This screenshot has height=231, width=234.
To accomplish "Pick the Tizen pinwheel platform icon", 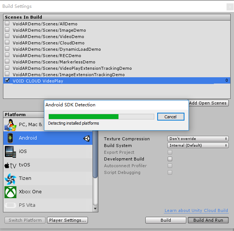I will 10,179.
